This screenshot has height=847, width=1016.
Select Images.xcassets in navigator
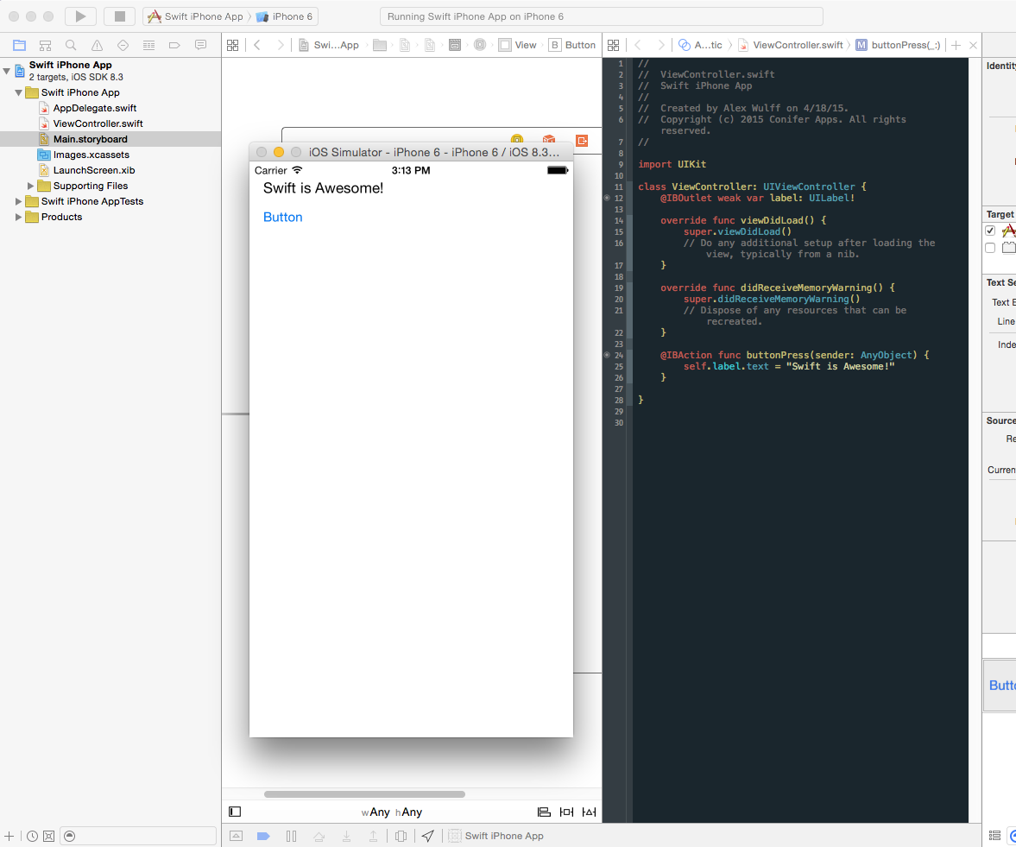[92, 155]
